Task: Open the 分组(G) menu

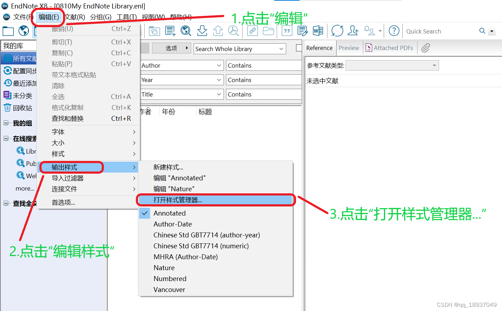Action: click(101, 17)
